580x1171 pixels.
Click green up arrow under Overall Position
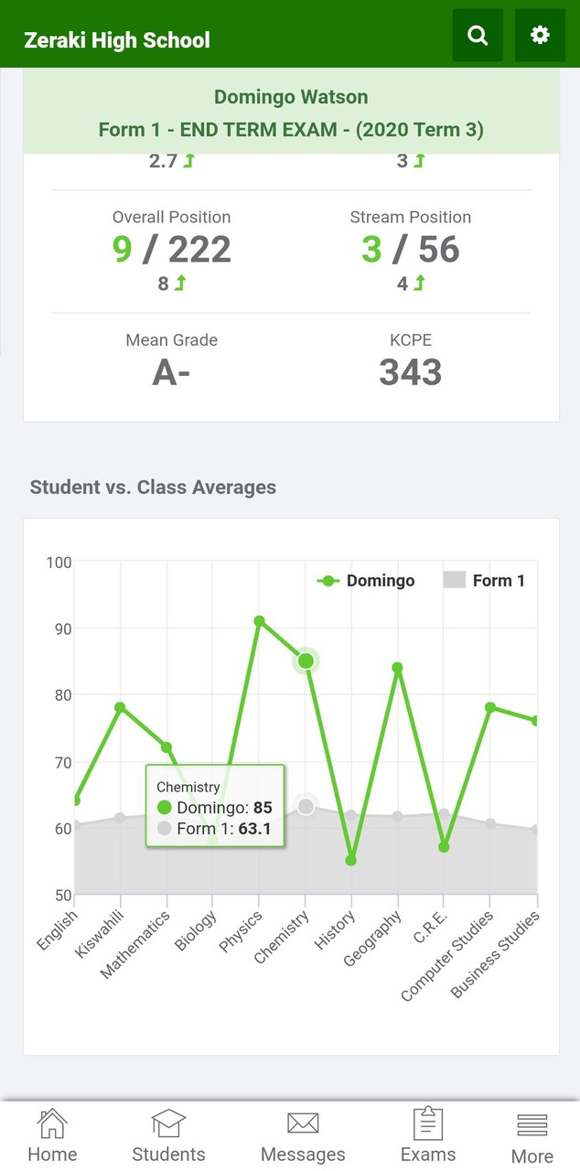point(180,284)
